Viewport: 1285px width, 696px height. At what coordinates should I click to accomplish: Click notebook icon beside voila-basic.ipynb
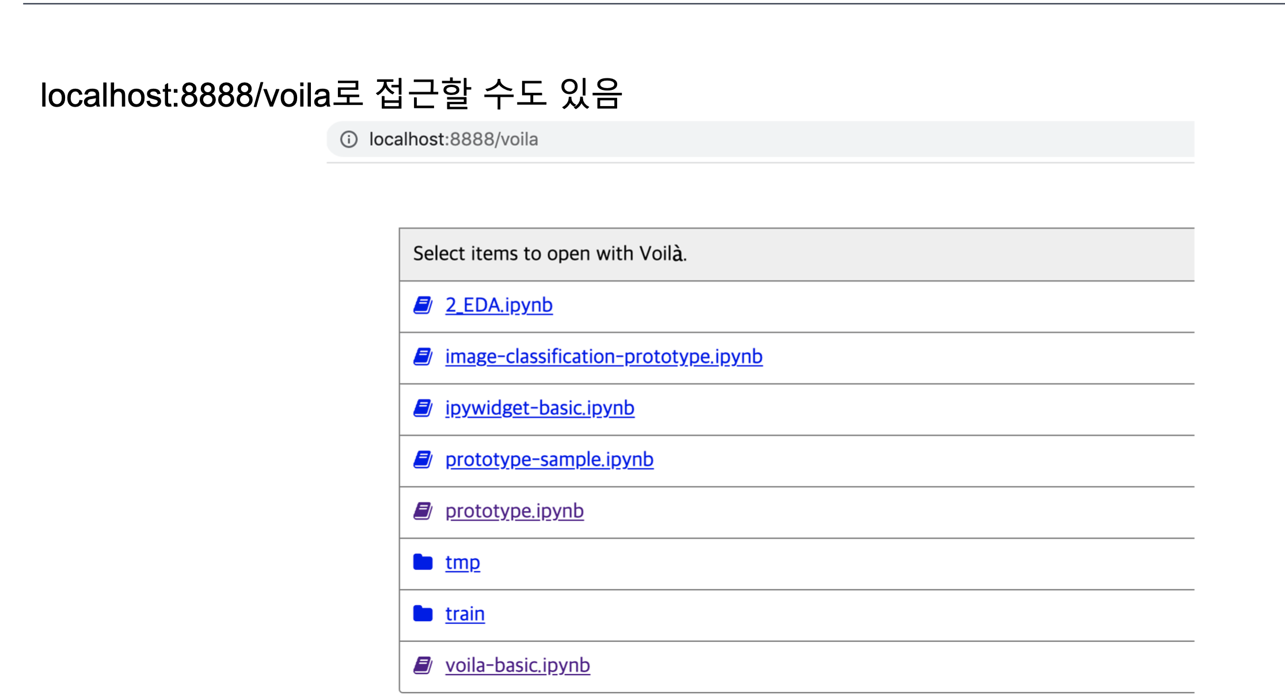coord(423,665)
